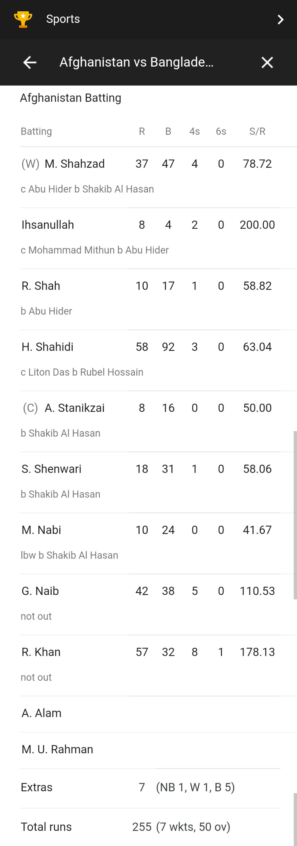Viewport: 297px width, 846px height.
Task: Close the Afghanistan vs Bangladesh scorecard
Action: [267, 63]
